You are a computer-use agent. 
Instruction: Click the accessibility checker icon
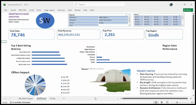(11, 102)
